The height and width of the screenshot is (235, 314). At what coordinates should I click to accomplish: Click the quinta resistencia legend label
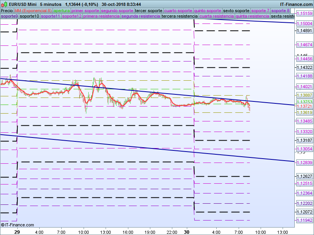[252, 16]
